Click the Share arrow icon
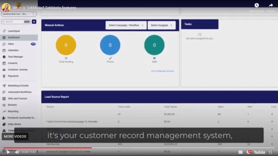278x156 pixels. (271, 5)
